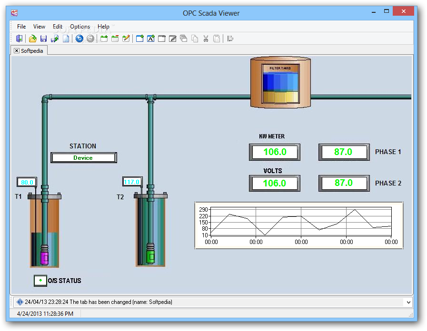Remove tab using red-minus tab icon
The width and height of the screenshot is (427, 331).
pos(115,39)
